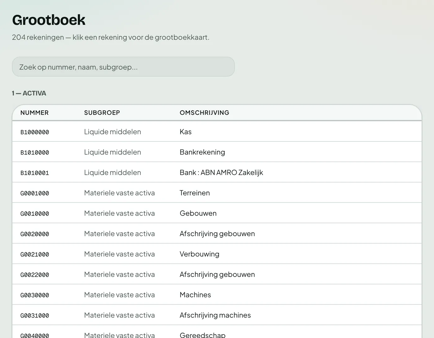The image size is (434, 338).
Task: Open Afschrijving gebouwen in row G0020000
Action: 217,234
